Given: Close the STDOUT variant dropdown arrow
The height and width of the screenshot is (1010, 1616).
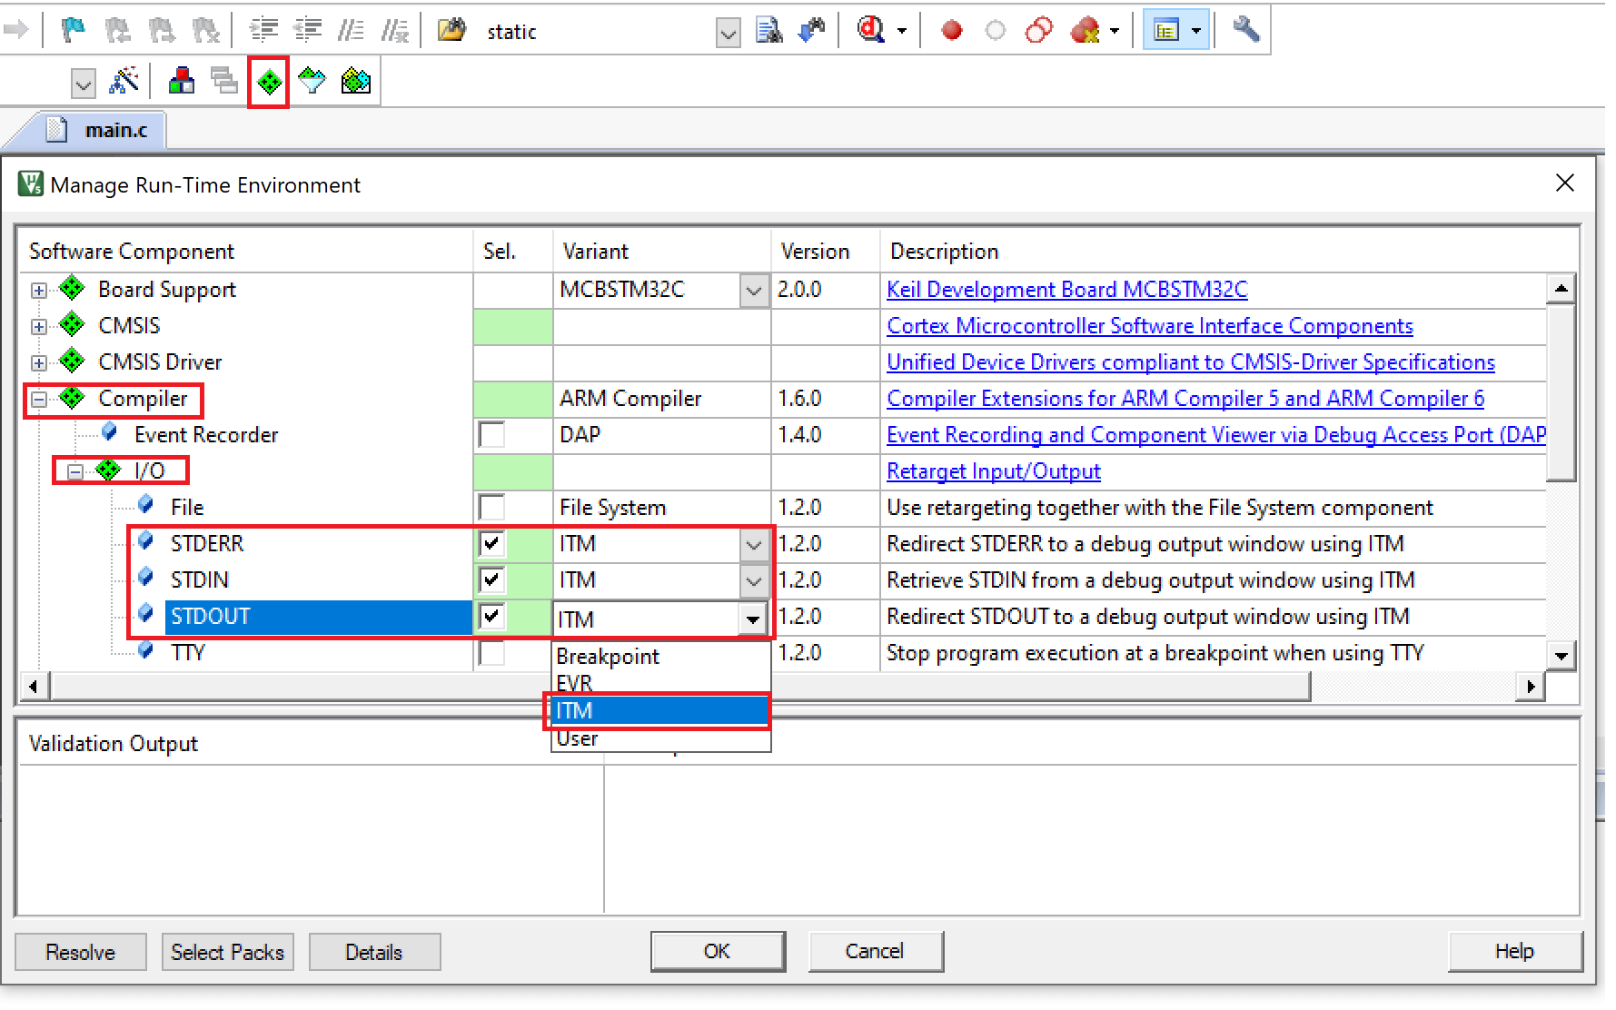Looking at the screenshot, I should [752, 619].
